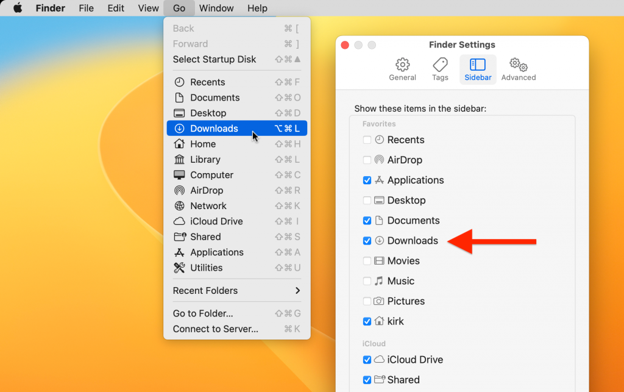Image resolution: width=624 pixels, height=392 pixels.
Task: Enable the Recents checkbox
Action: click(367, 140)
